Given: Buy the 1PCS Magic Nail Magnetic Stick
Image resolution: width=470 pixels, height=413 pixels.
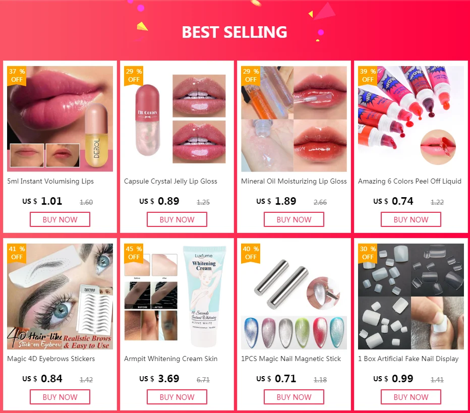Looking at the screenshot, I should click(294, 397).
